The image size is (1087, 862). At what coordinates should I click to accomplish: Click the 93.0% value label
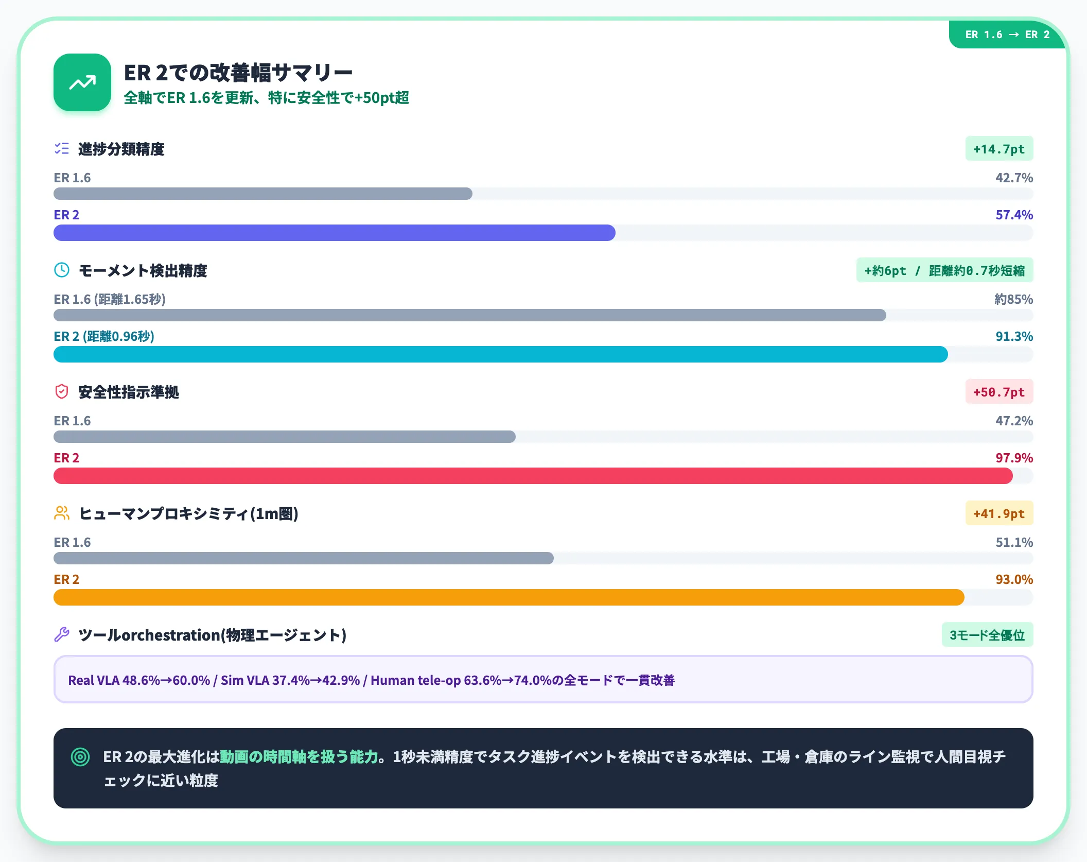pos(1014,579)
